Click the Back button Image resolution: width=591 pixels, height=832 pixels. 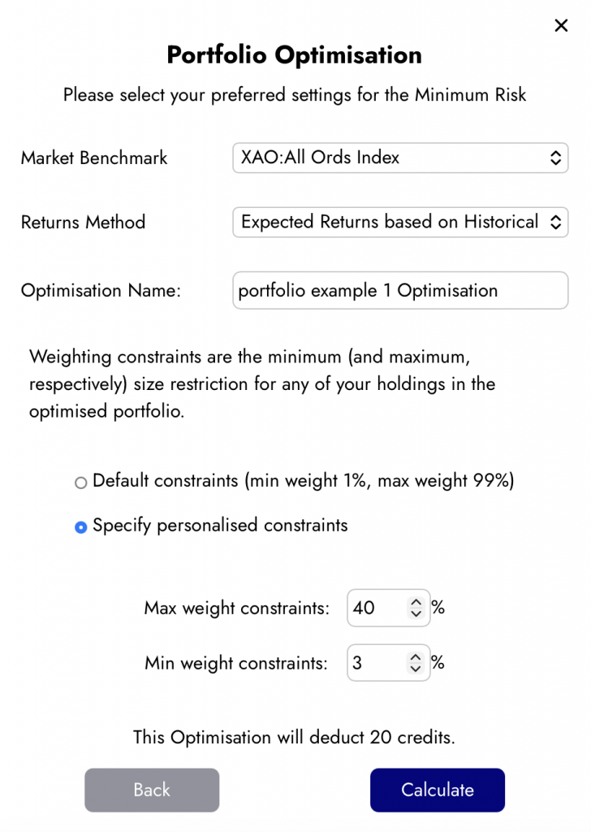pyautogui.click(x=152, y=790)
